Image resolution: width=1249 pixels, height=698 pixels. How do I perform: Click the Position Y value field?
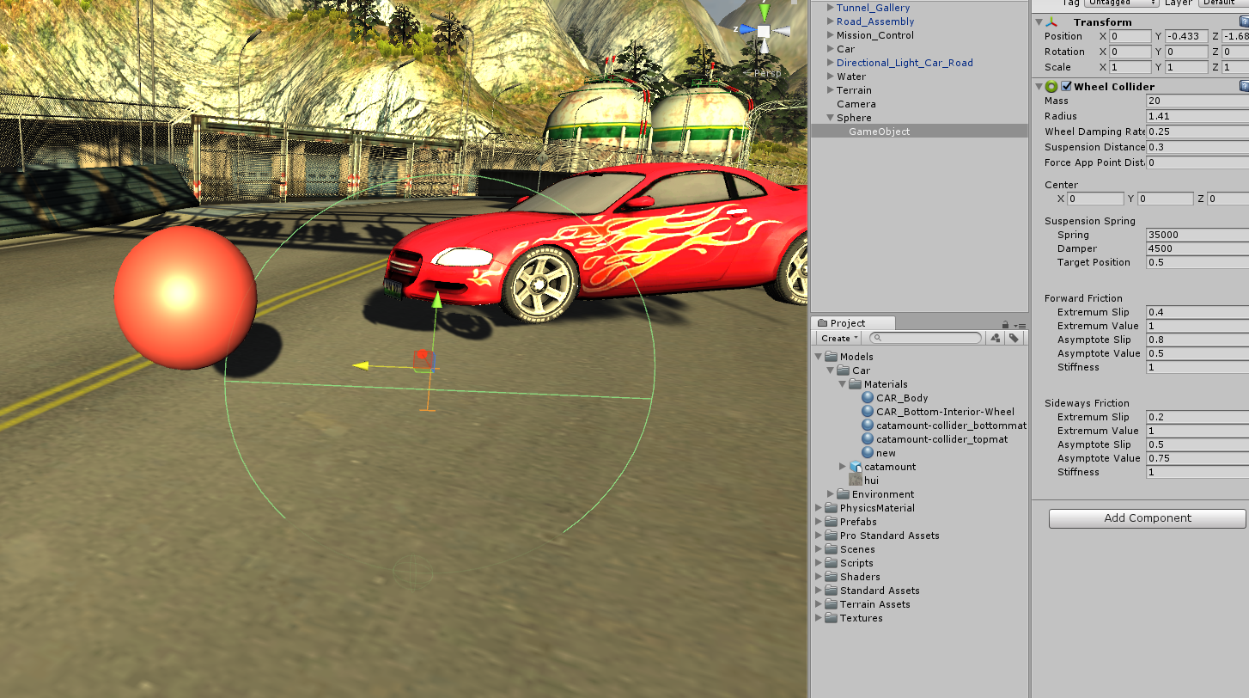pyautogui.click(x=1185, y=36)
